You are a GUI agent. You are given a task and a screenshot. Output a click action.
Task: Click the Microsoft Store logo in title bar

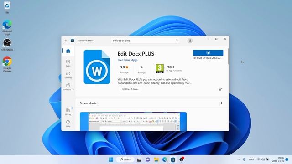pyautogui.click(x=73, y=41)
